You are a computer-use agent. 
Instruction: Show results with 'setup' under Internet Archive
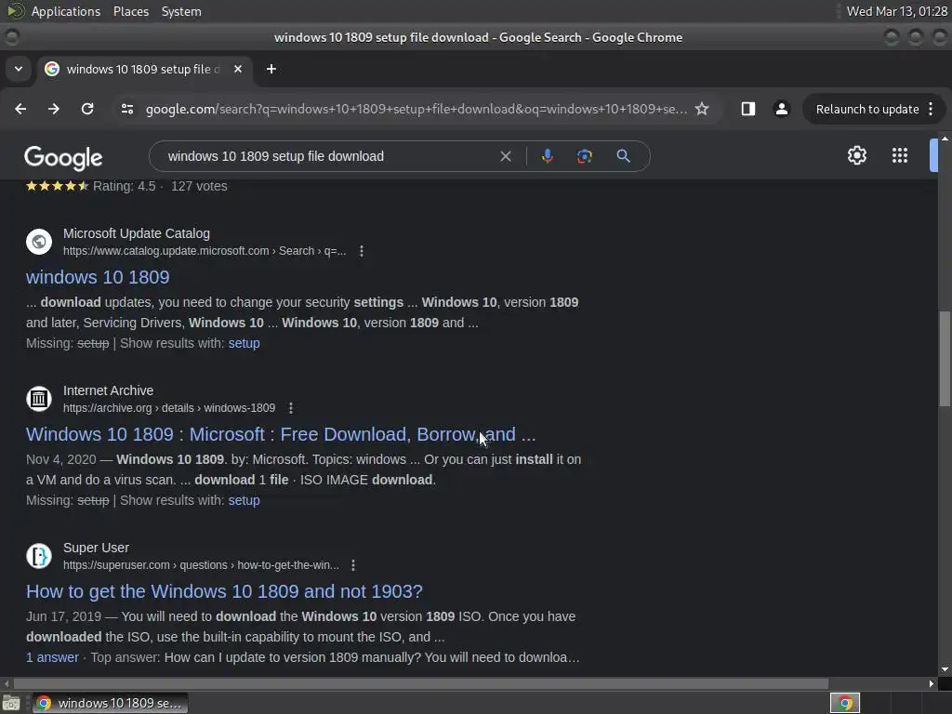pos(245,500)
